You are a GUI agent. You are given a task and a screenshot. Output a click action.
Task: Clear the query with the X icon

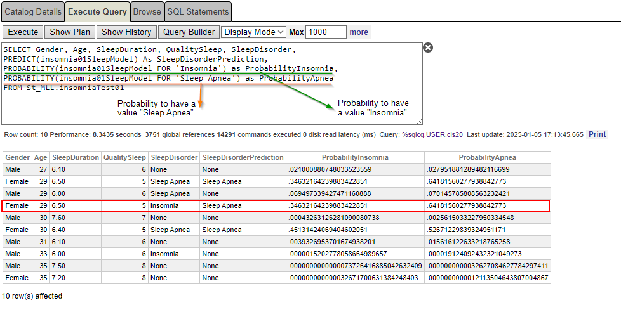pos(428,48)
